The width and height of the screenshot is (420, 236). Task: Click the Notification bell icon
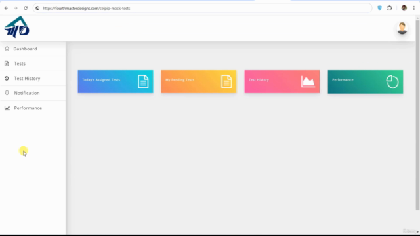click(x=7, y=92)
